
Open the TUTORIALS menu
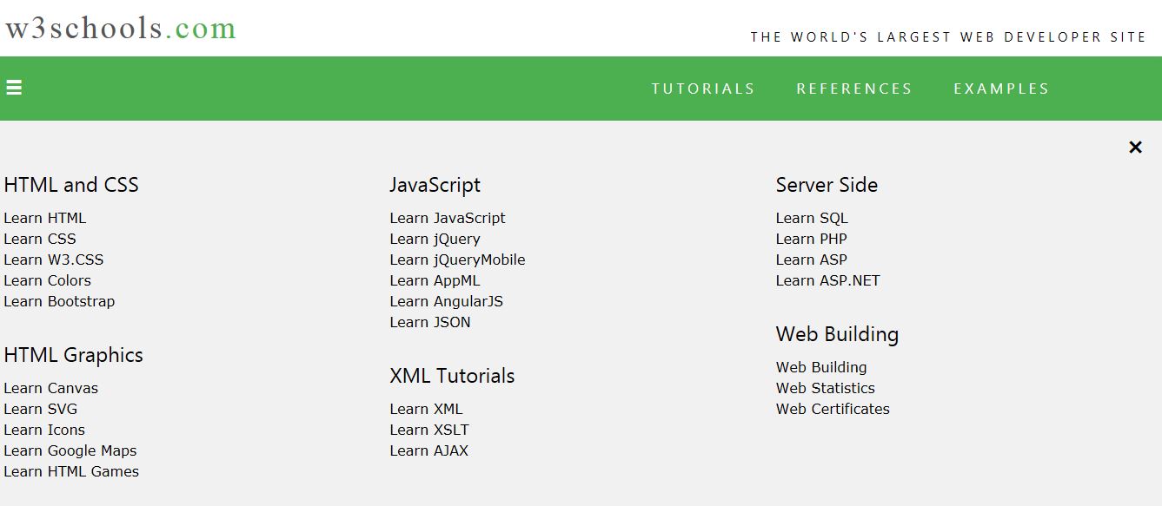[x=703, y=88]
